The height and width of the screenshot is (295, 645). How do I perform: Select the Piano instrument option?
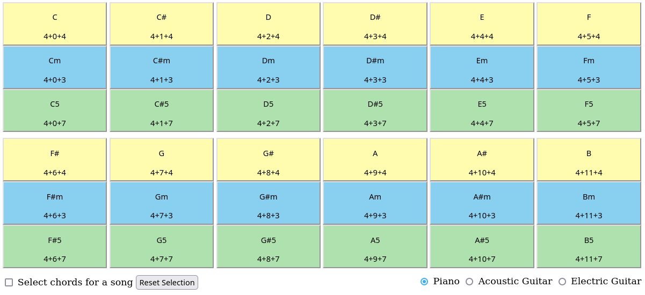click(424, 282)
